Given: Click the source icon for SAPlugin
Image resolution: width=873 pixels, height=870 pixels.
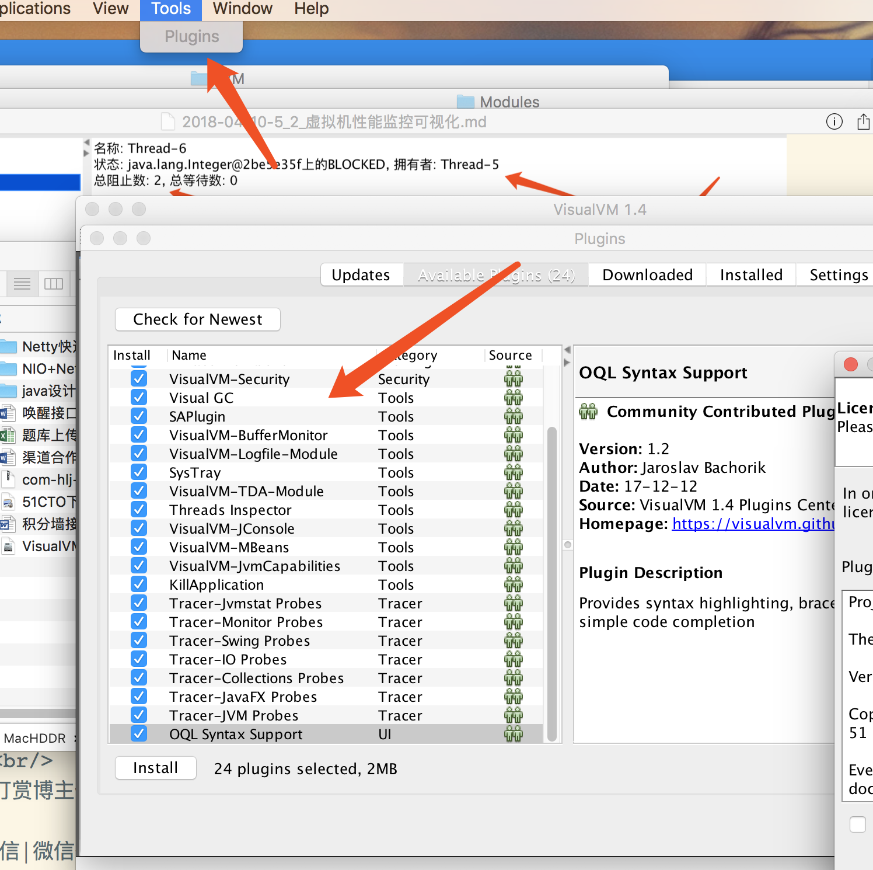Looking at the screenshot, I should click(514, 416).
